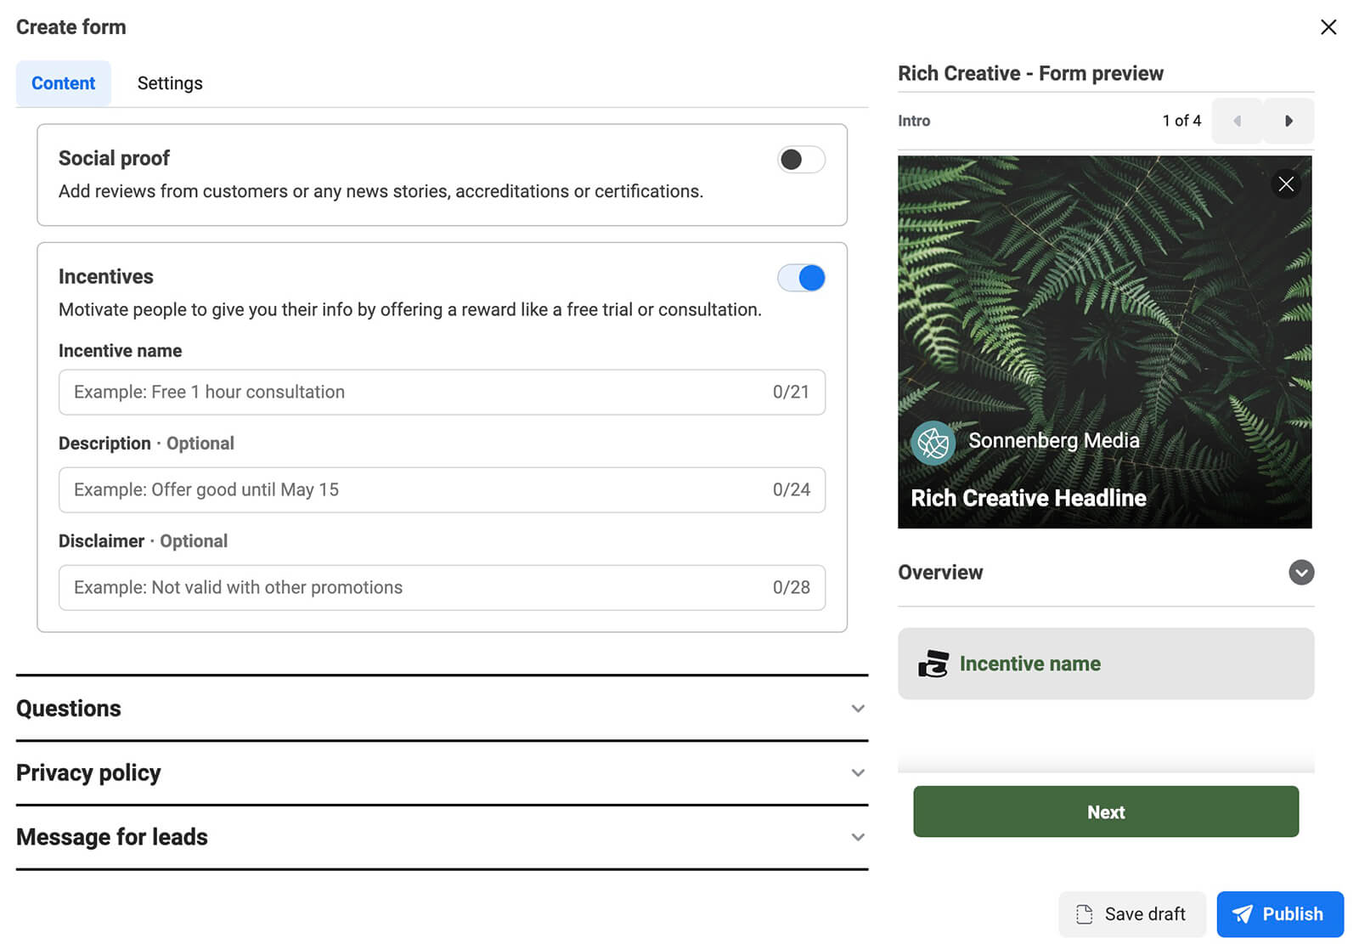Click the Rich Creative - Form preview title
This screenshot has width=1359, height=944.
coord(1030,73)
